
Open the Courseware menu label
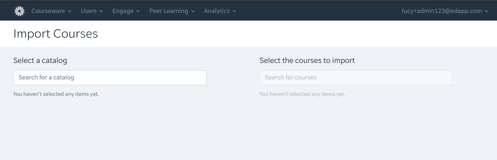point(48,11)
